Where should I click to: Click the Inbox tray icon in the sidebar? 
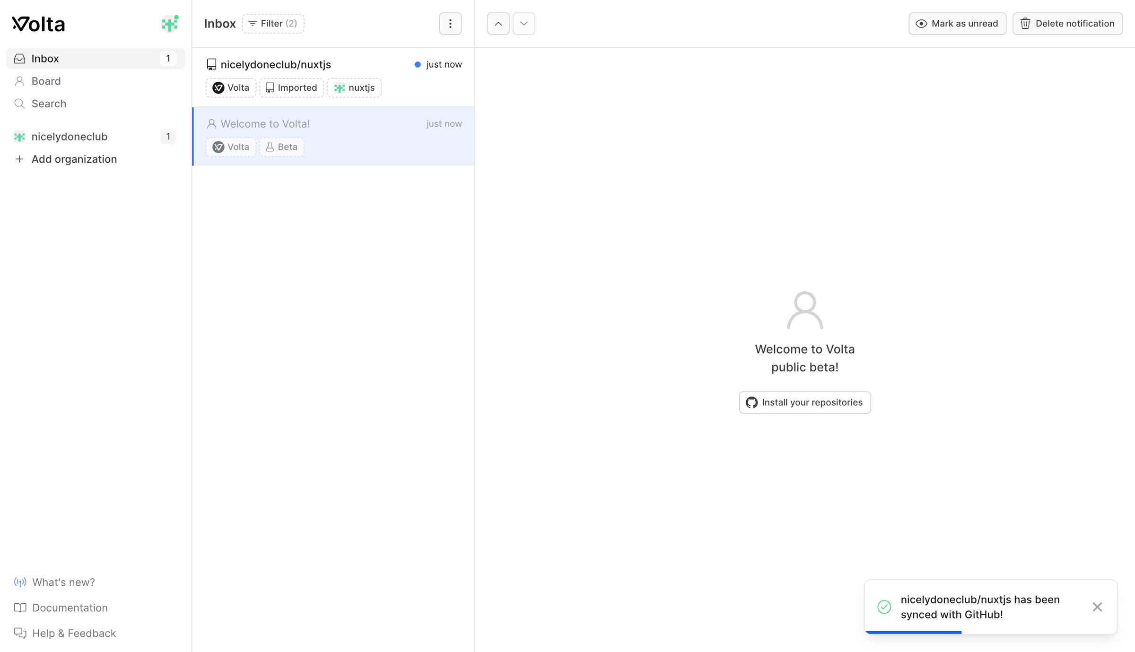point(19,59)
